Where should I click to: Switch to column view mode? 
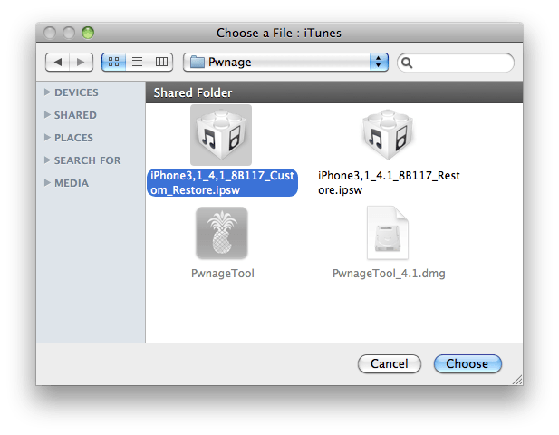click(161, 63)
